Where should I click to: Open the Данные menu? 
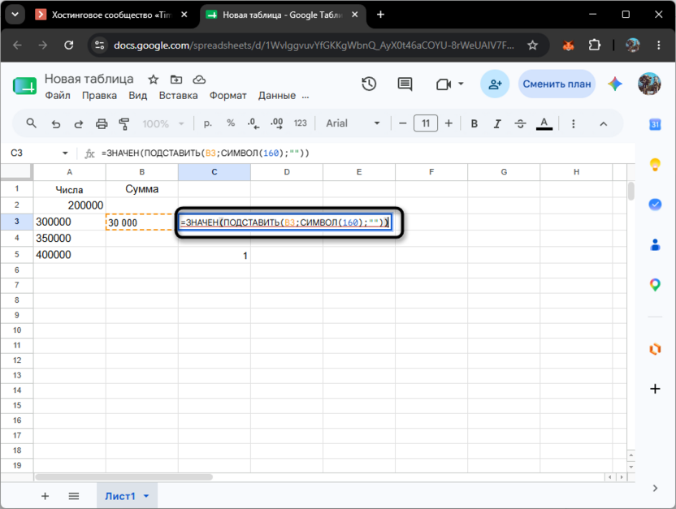[x=277, y=96]
